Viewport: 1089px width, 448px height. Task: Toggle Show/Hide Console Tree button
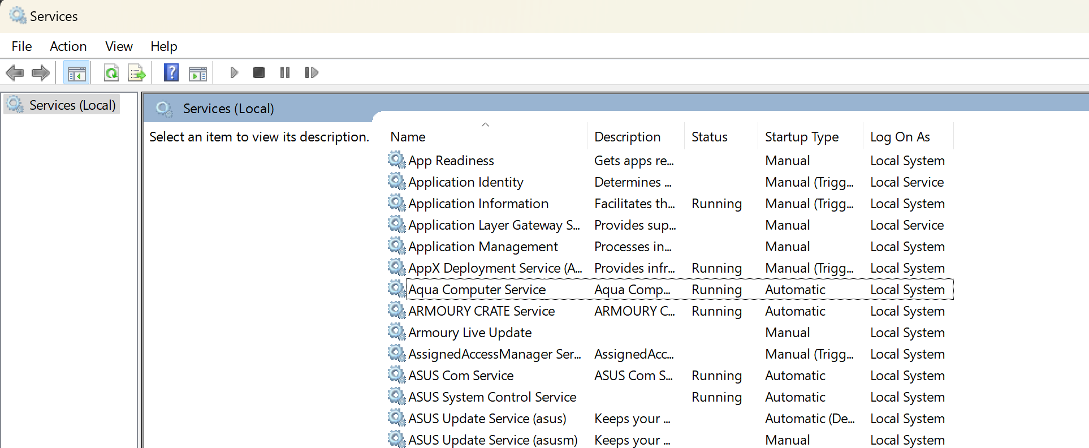76,72
